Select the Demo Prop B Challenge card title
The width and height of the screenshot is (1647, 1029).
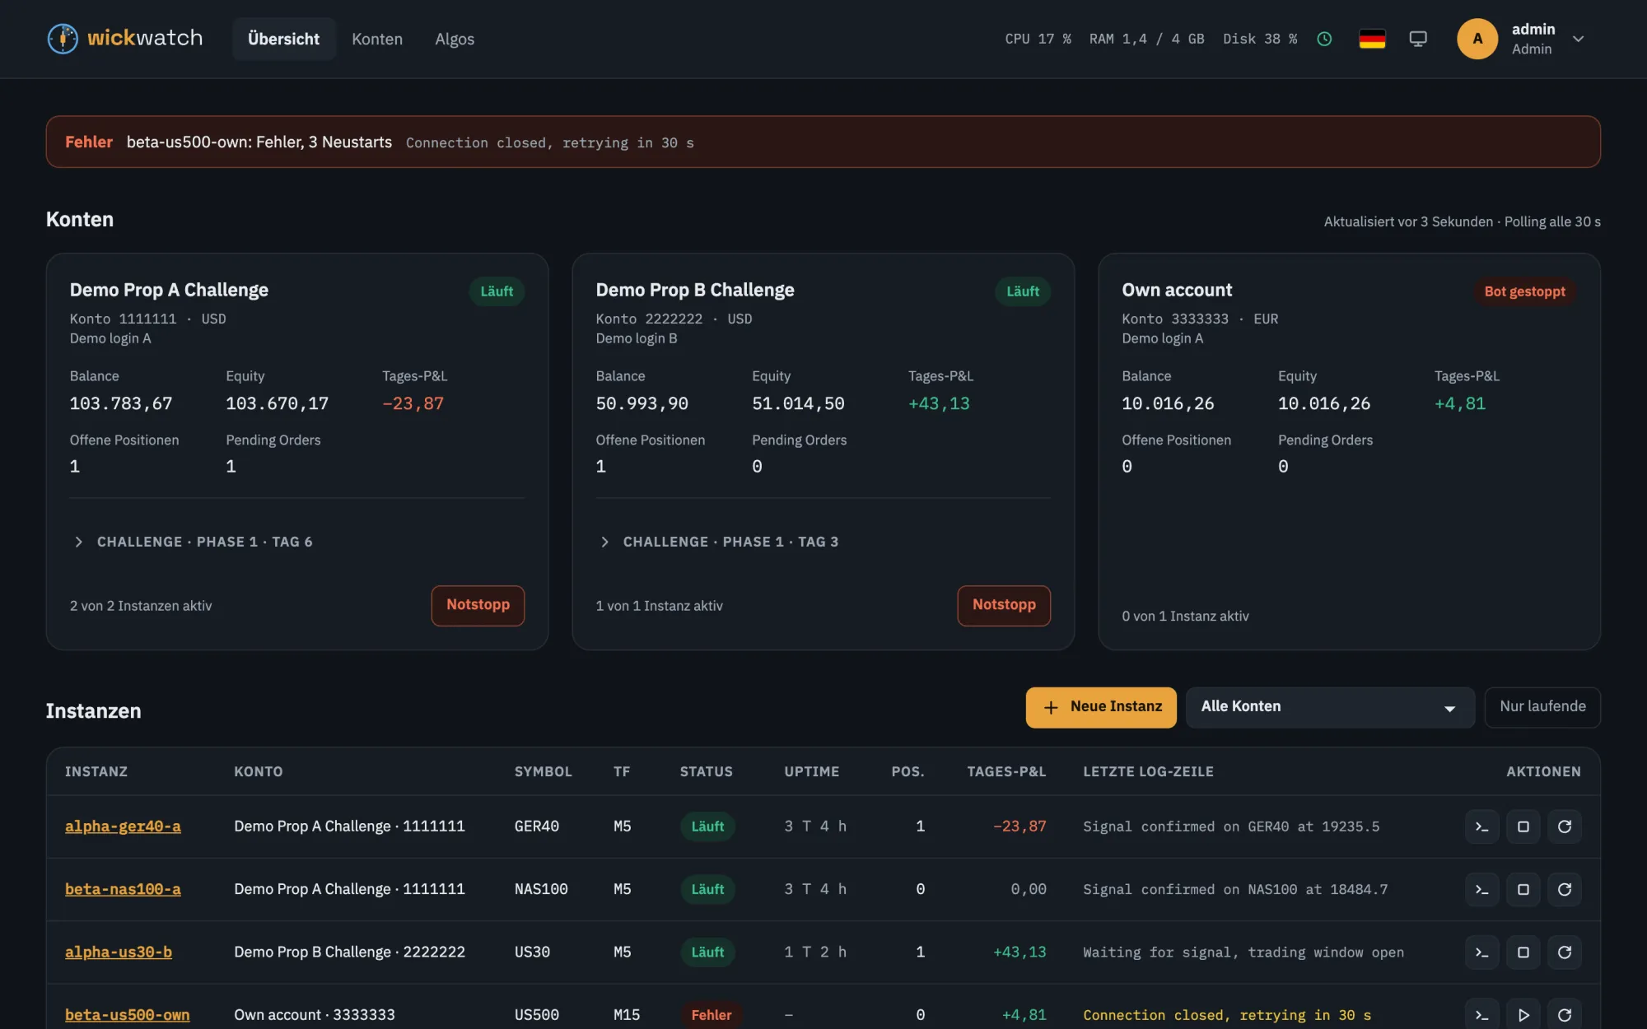click(695, 290)
